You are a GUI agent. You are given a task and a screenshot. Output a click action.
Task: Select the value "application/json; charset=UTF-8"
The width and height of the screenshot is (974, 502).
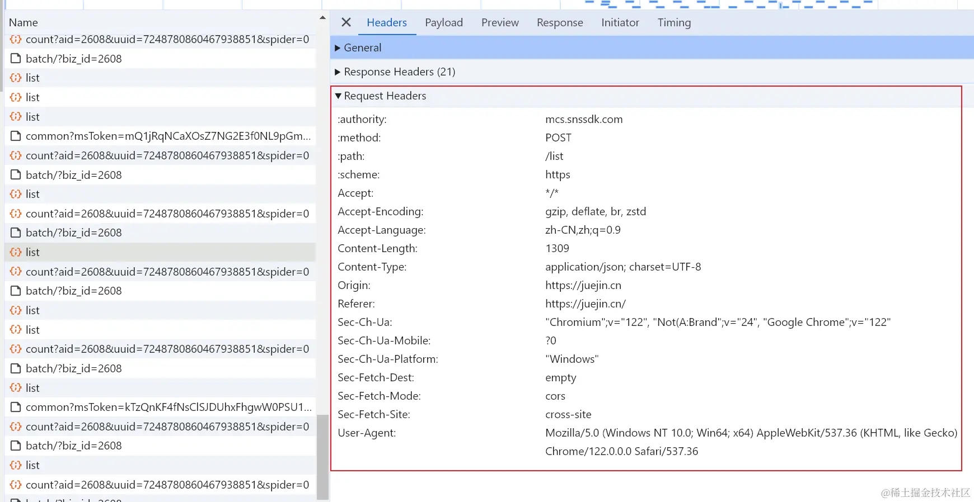[623, 267]
